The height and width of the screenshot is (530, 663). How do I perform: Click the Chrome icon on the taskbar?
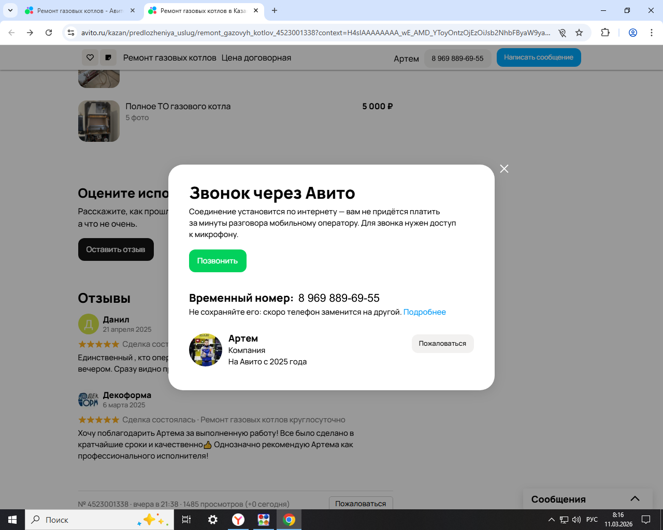click(x=289, y=520)
